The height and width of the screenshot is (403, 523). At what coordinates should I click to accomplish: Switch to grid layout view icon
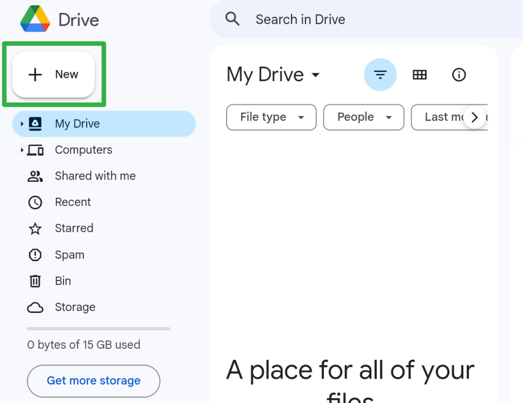click(x=420, y=75)
